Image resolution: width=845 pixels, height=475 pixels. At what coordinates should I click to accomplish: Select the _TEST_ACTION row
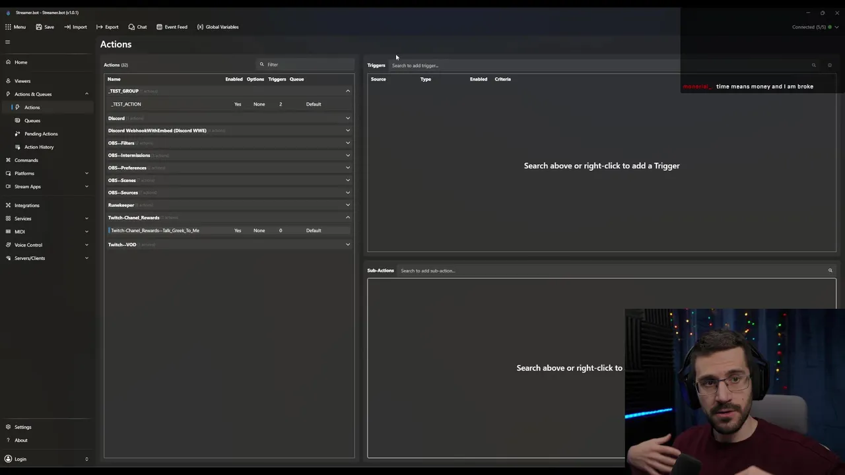click(229, 104)
